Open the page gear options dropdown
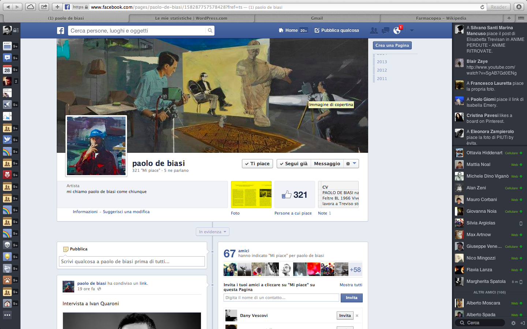The height and width of the screenshot is (329, 527). click(x=351, y=164)
